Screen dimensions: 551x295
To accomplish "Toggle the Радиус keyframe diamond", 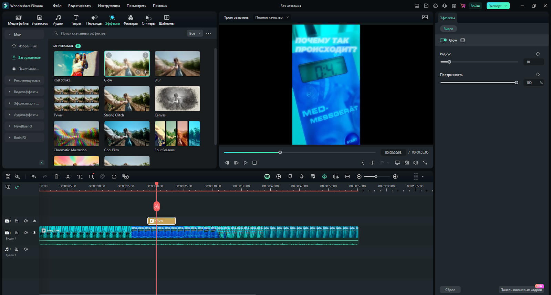I will pyautogui.click(x=538, y=54).
